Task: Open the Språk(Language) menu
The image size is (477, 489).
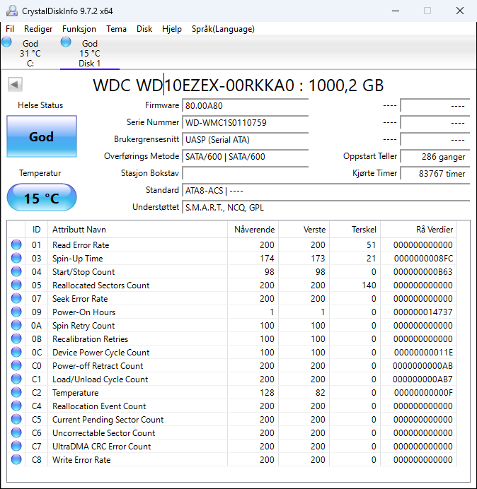Action: tap(223, 29)
